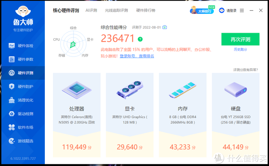
Task: Click the screenshot camera icon beside date
Action: pos(165,27)
